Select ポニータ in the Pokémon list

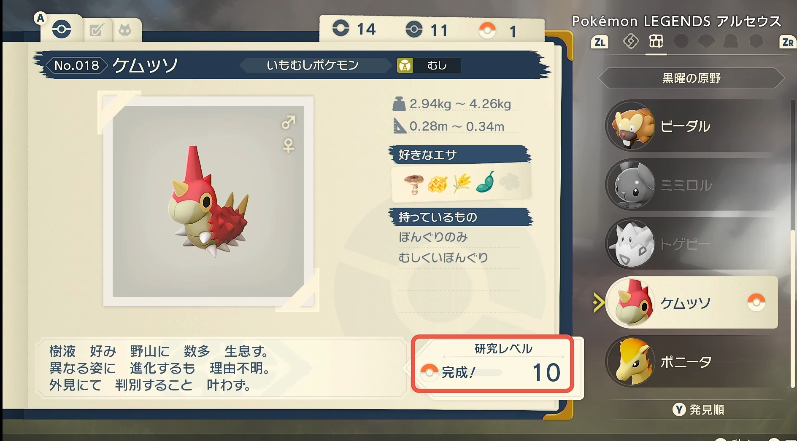(x=691, y=362)
